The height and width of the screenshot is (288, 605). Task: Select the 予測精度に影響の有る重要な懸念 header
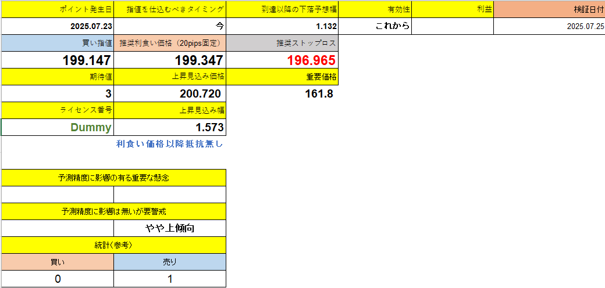click(114, 178)
